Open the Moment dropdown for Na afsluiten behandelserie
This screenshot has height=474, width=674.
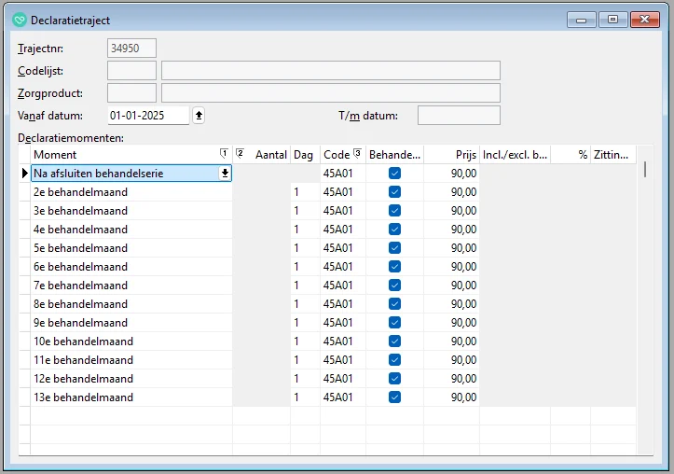225,174
